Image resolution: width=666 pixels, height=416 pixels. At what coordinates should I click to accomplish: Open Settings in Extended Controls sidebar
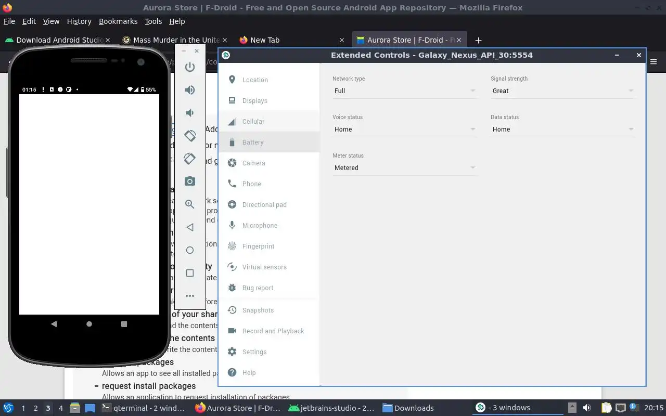click(x=269, y=352)
